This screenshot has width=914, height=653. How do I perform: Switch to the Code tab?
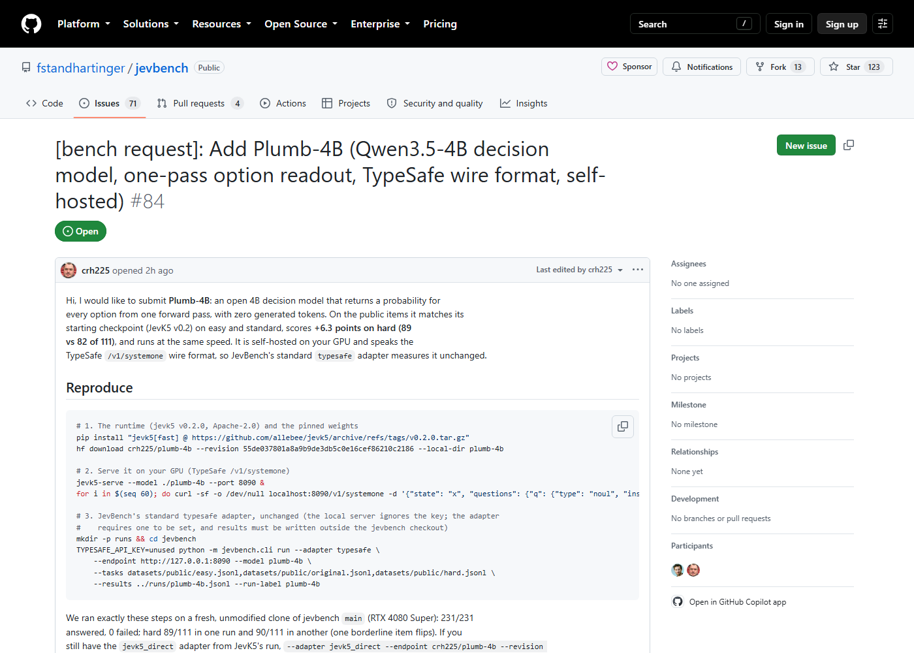click(44, 103)
